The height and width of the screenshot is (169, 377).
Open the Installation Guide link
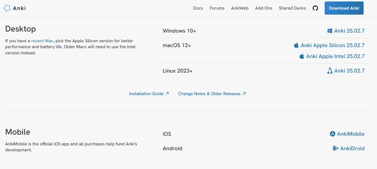click(149, 93)
